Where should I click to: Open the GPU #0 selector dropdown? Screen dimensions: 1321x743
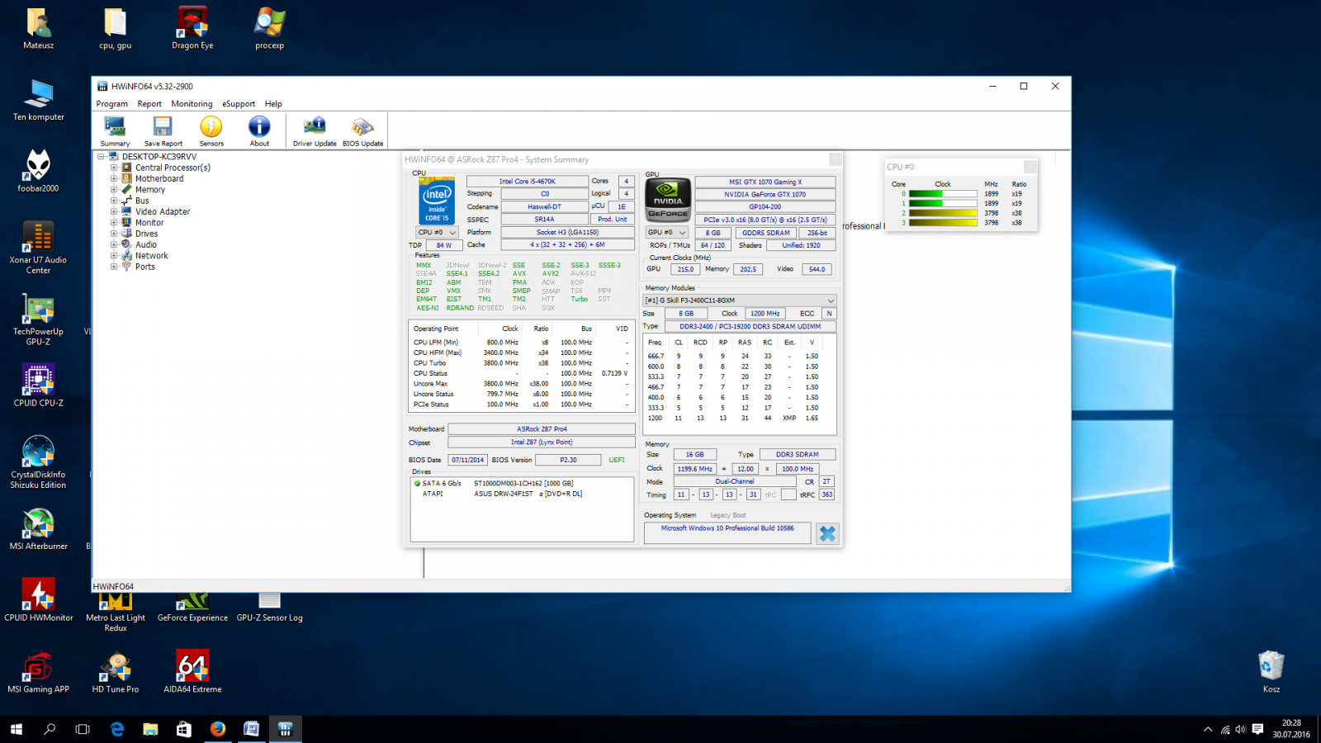(667, 233)
